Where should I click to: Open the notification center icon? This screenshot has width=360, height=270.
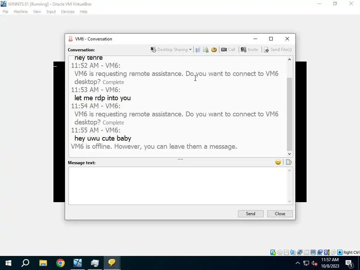[349, 263]
